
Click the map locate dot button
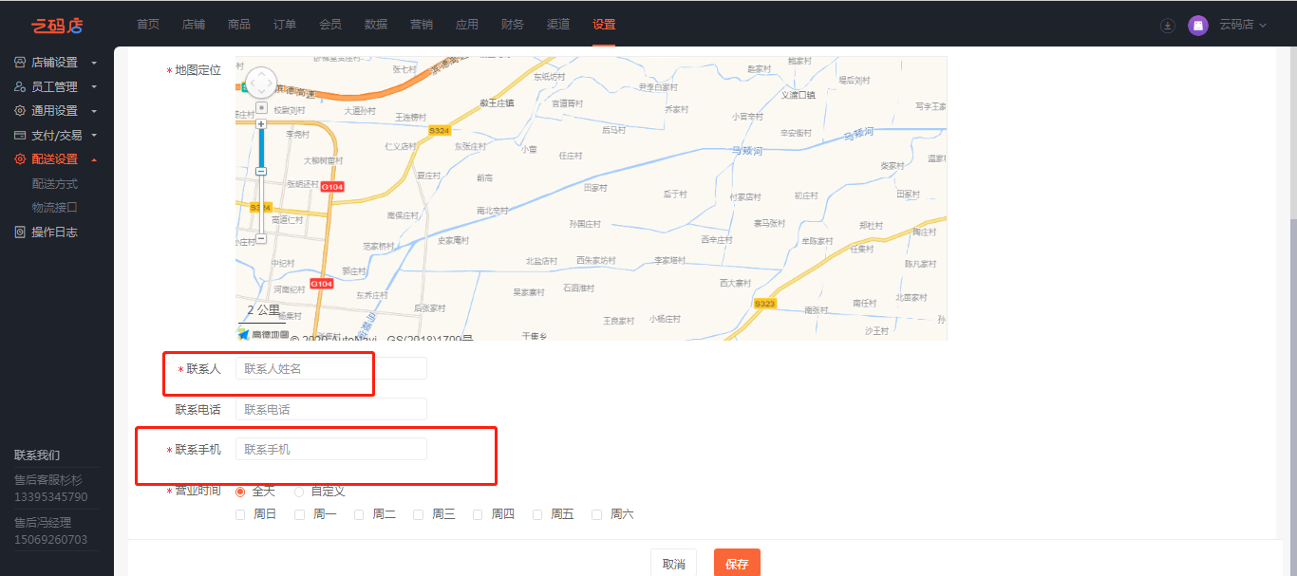261,107
